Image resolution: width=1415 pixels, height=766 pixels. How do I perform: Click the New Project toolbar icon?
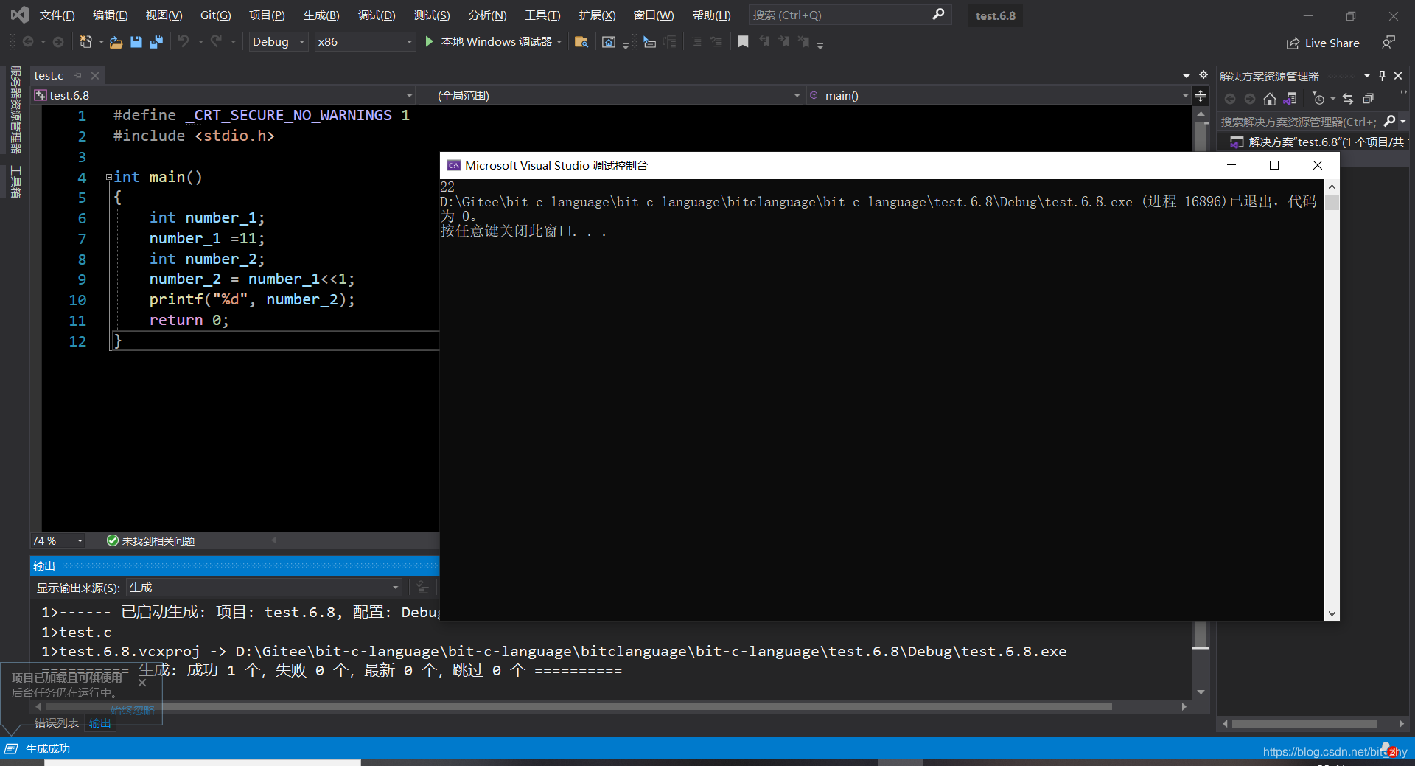(x=85, y=42)
